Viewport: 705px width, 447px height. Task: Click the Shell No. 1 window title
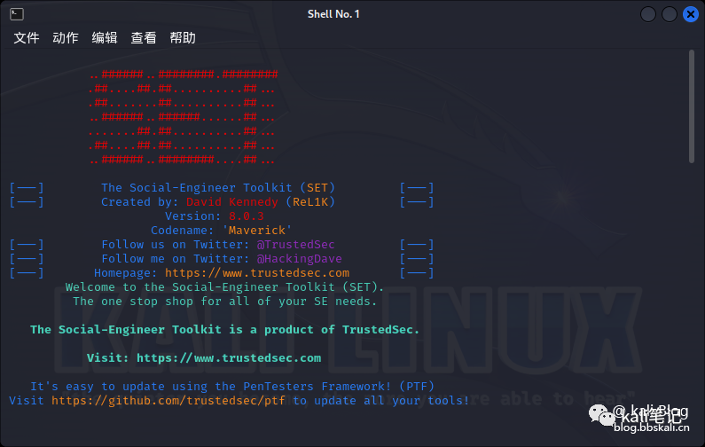pos(333,14)
